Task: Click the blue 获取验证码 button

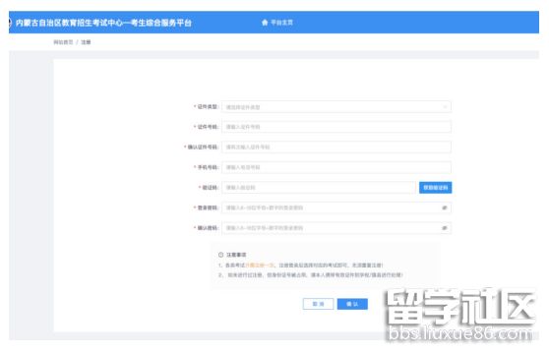Action: point(435,188)
